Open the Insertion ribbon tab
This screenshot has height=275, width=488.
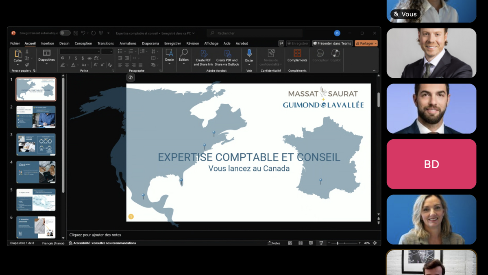[47, 44]
